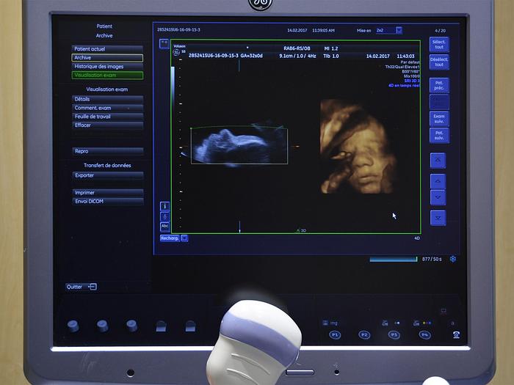
Task: Jump to first page with top arrow
Action: [438, 160]
